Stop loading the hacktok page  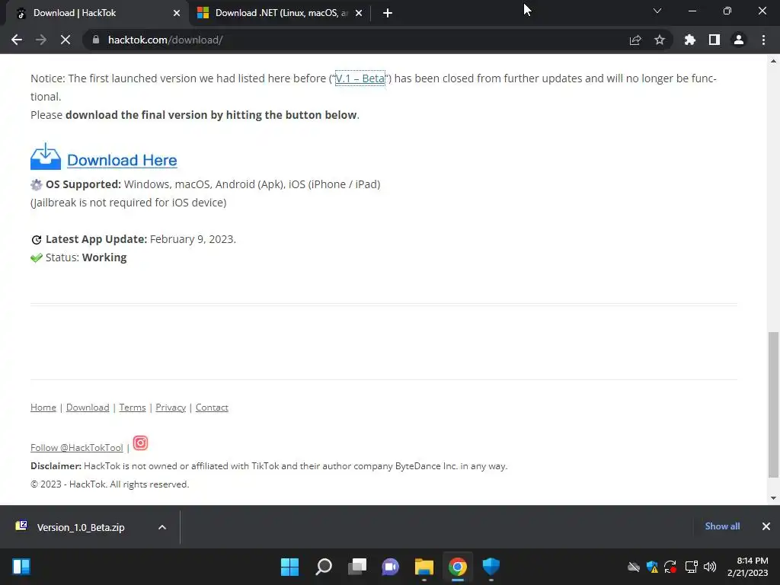66,40
